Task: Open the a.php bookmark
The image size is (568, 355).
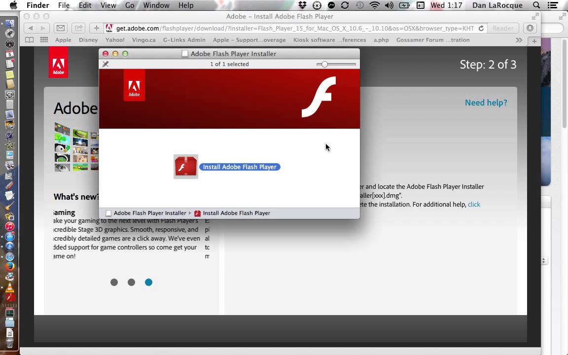Action: (x=381, y=40)
